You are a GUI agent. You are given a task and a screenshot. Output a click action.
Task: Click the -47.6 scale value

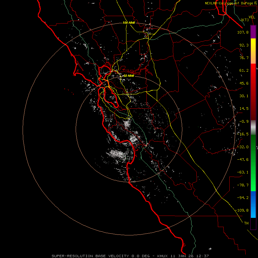[x=243, y=160]
